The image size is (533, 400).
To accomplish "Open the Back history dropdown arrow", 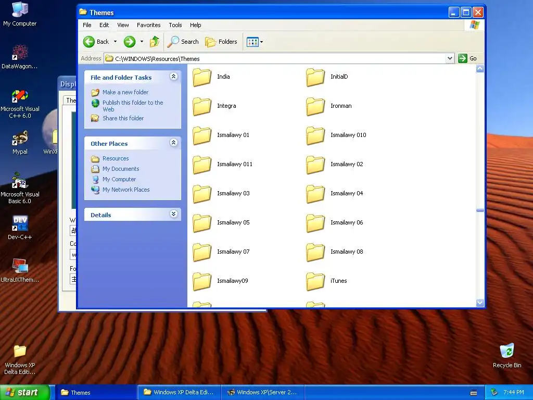I will [115, 42].
